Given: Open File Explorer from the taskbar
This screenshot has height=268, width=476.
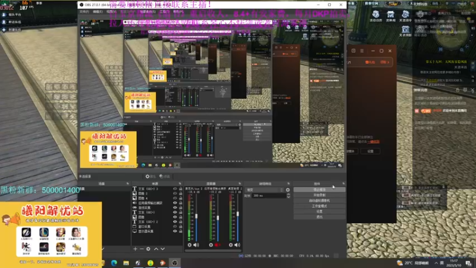Looking at the screenshot, I should coord(126,263).
